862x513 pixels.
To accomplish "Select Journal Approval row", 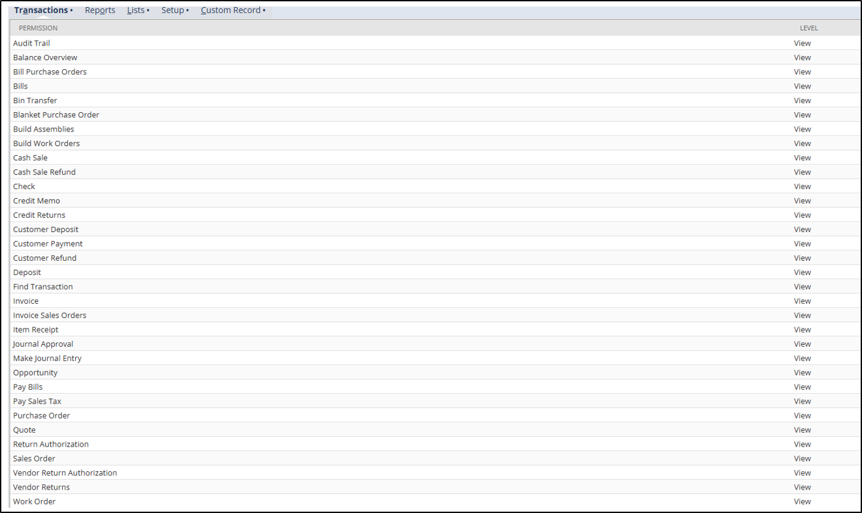I will coord(435,344).
